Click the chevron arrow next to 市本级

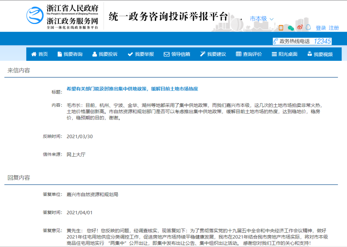[x=271, y=19]
